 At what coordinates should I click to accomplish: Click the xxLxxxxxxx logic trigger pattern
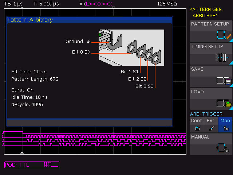[x=96, y=4]
